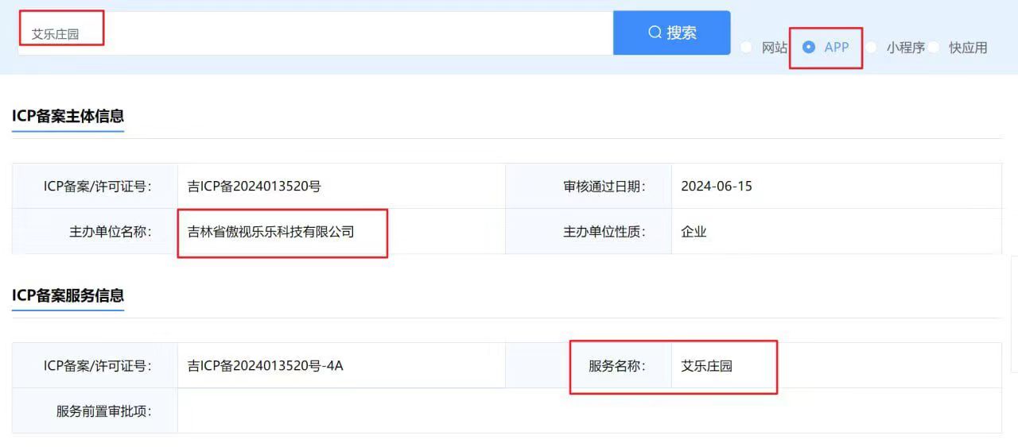Click the 企业 organization type value
This screenshot has width=1018, height=447.
coord(694,232)
